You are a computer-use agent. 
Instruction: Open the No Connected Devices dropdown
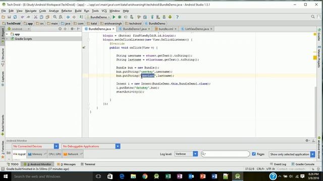pos(35,146)
